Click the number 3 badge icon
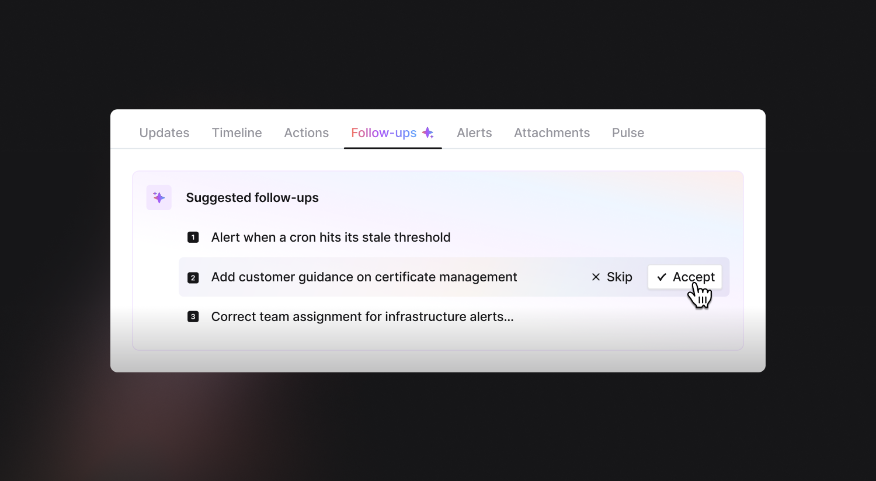 point(193,317)
